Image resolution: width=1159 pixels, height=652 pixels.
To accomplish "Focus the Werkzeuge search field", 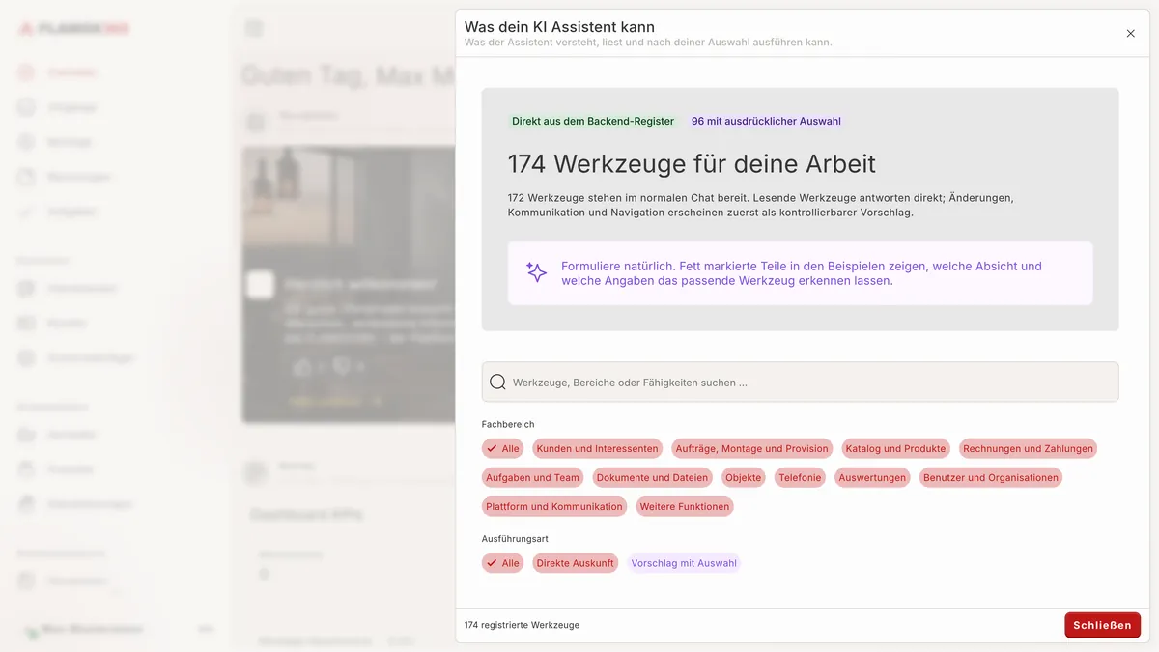I will point(800,383).
